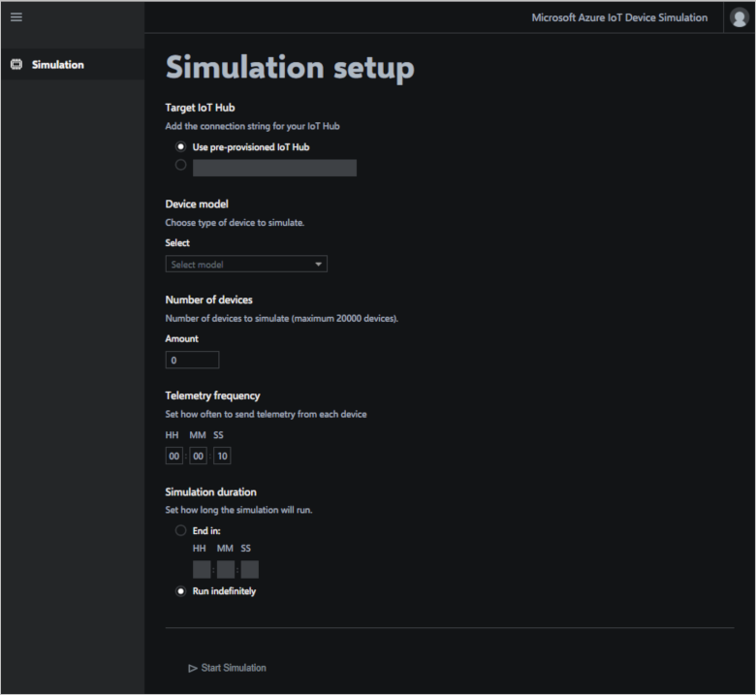Click the Start Simulation play icon

pos(193,668)
